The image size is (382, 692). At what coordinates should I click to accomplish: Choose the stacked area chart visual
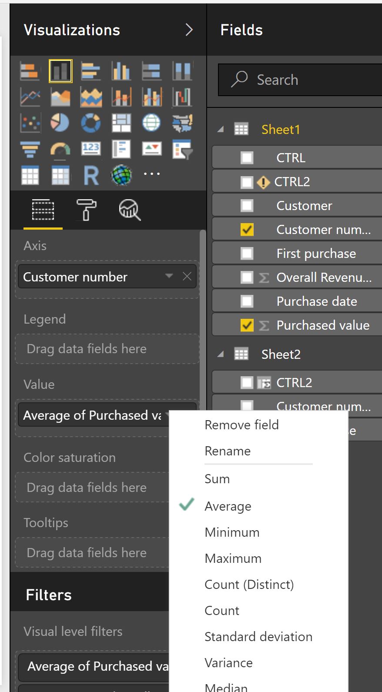pos(90,97)
